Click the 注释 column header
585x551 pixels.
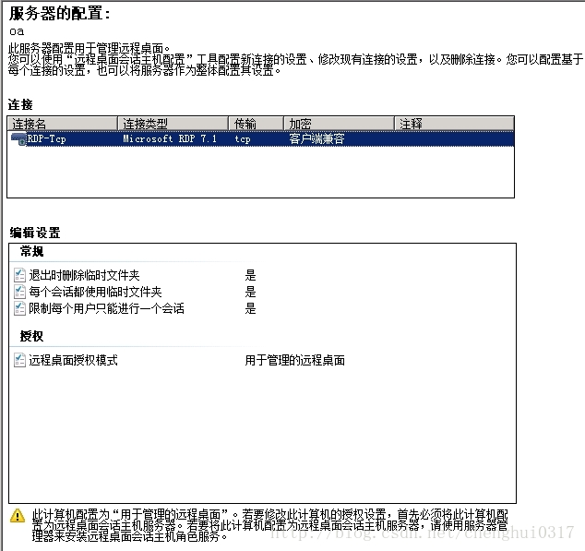click(454, 123)
